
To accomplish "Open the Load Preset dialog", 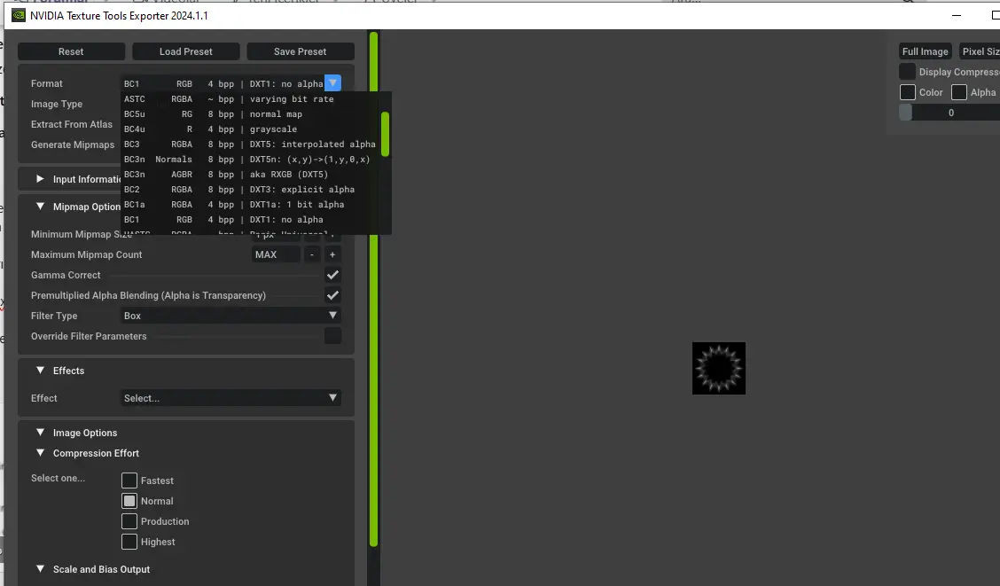I will point(185,51).
